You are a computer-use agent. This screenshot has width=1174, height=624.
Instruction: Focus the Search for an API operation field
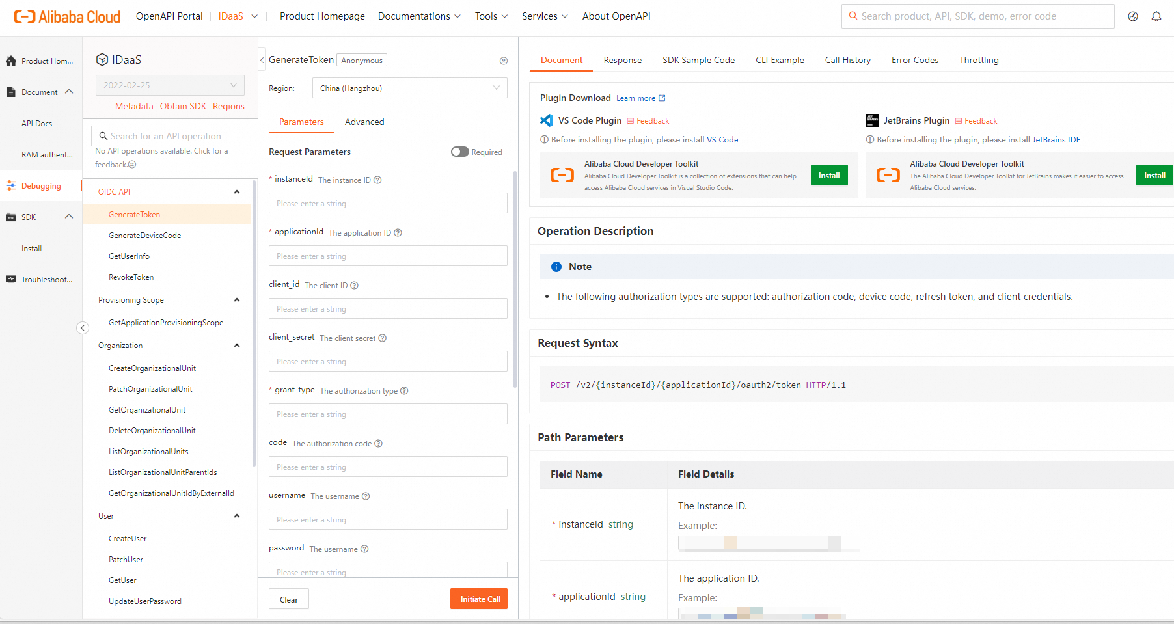click(x=171, y=136)
